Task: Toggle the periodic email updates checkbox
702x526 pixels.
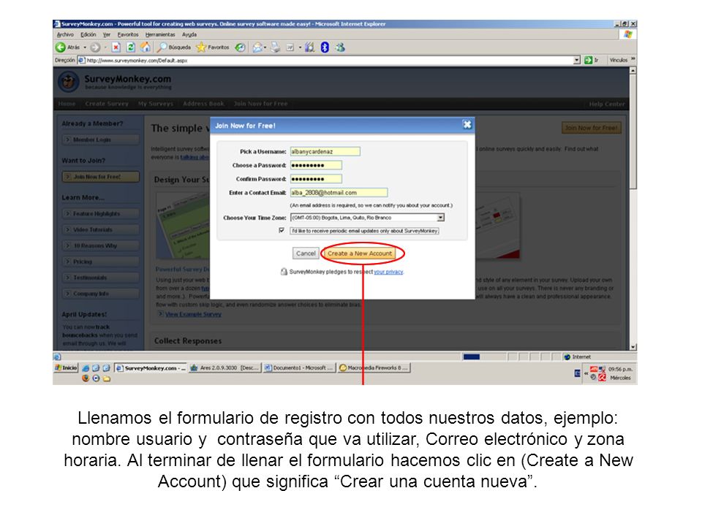Action: (x=282, y=230)
